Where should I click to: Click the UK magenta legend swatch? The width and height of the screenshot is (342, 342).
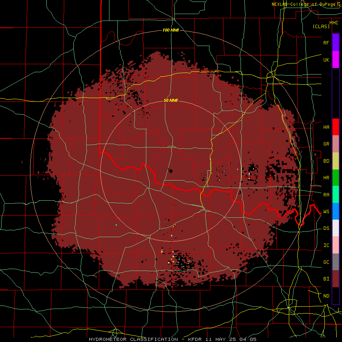click(x=336, y=60)
